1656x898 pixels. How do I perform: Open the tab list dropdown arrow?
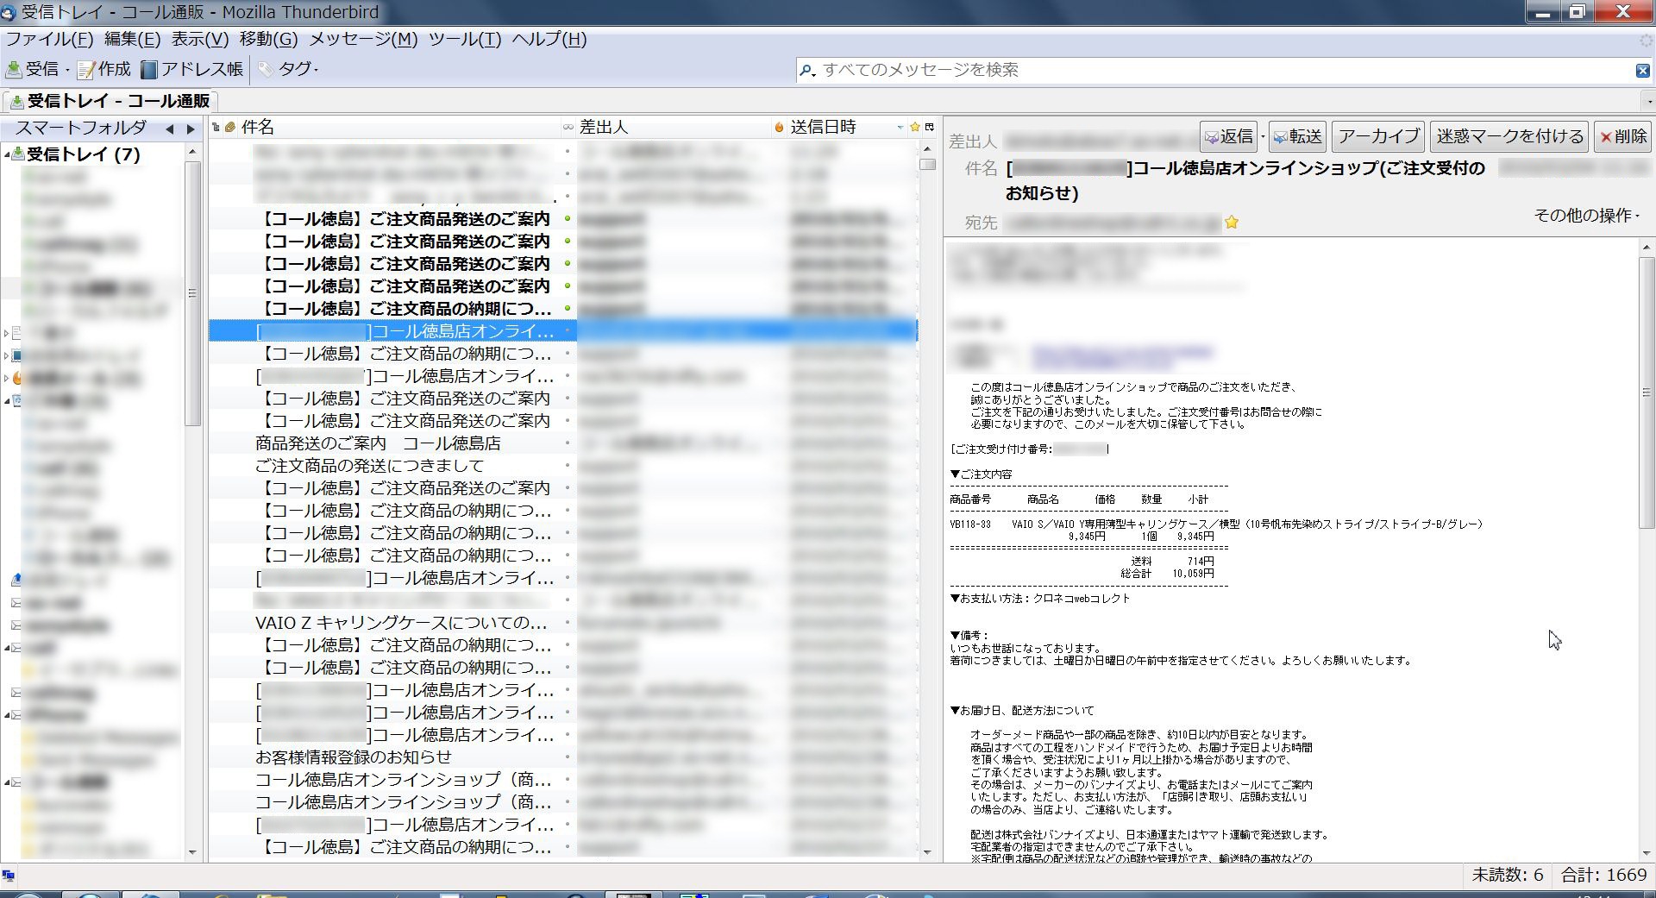point(1648,102)
